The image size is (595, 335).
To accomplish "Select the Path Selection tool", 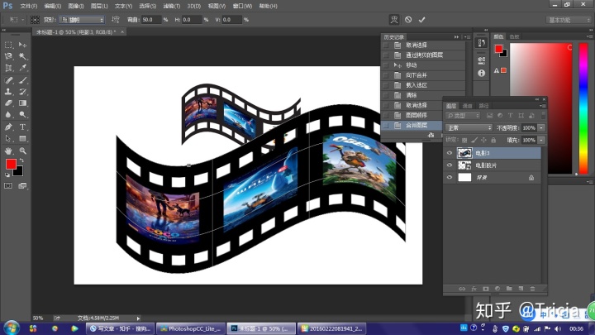I will click(x=8, y=139).
